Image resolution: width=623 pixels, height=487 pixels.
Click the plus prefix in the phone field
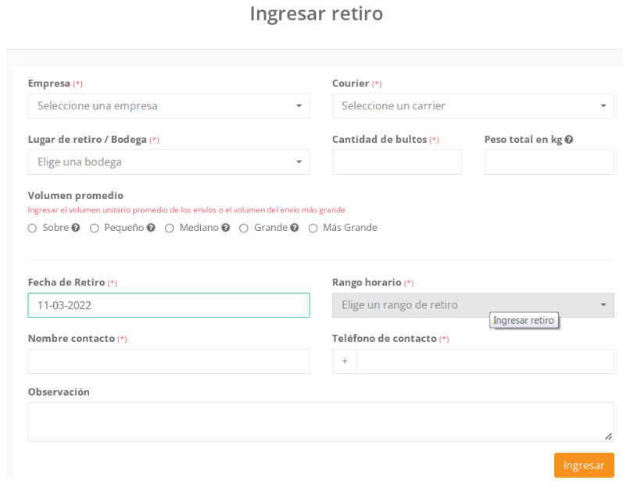pos(345,361)
